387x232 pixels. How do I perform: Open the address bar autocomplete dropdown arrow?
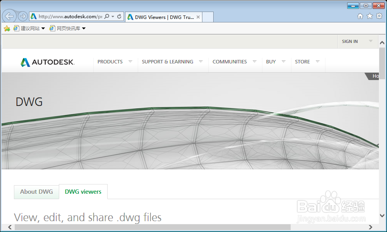point(113,16)
